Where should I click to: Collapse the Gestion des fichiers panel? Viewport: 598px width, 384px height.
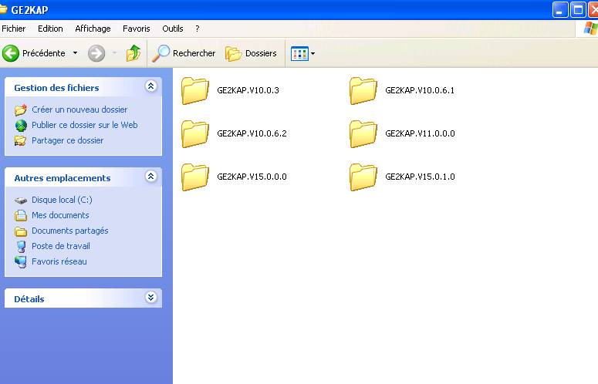[x=151, y=86]
